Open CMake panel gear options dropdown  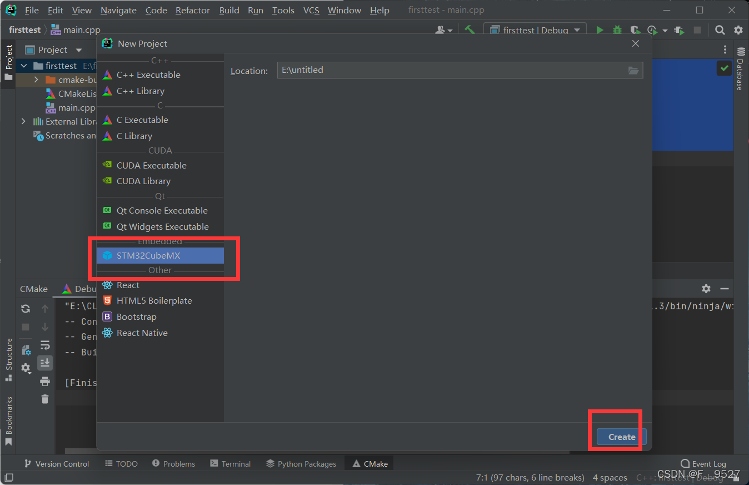click(26, 368)
